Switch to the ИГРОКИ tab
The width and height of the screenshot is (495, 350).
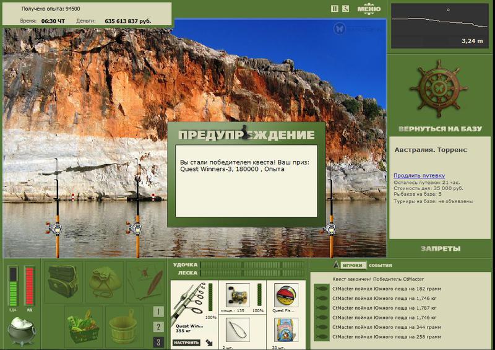click(x=353, y=265)
